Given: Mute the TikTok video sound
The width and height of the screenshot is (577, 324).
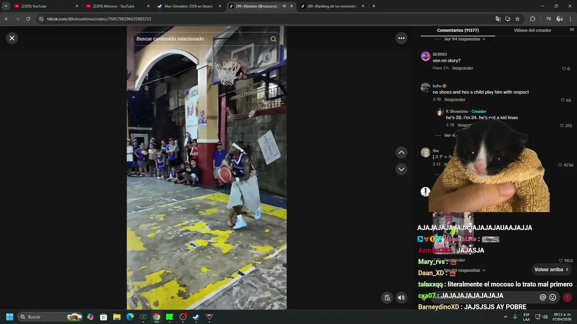Looking at the screenshot, I should coord(401,297).
